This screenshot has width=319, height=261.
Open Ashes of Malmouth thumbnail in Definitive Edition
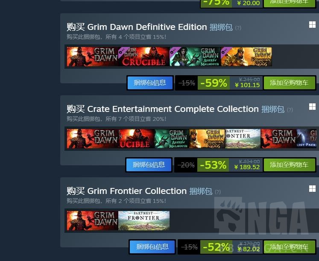(195, 56)
